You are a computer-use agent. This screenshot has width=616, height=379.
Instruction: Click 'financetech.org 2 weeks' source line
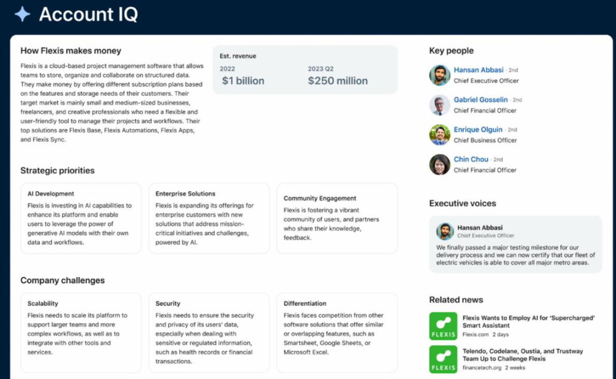(493, 368)
